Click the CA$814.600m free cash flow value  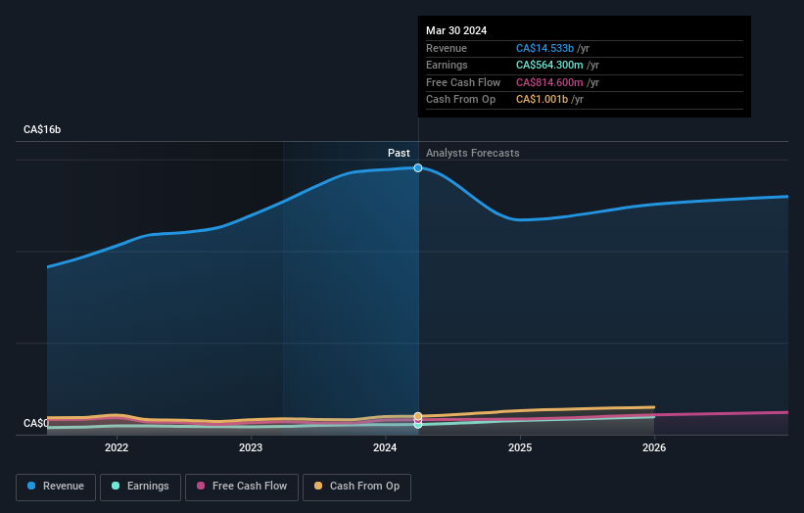pyautogui.click(x=549, y=82)
